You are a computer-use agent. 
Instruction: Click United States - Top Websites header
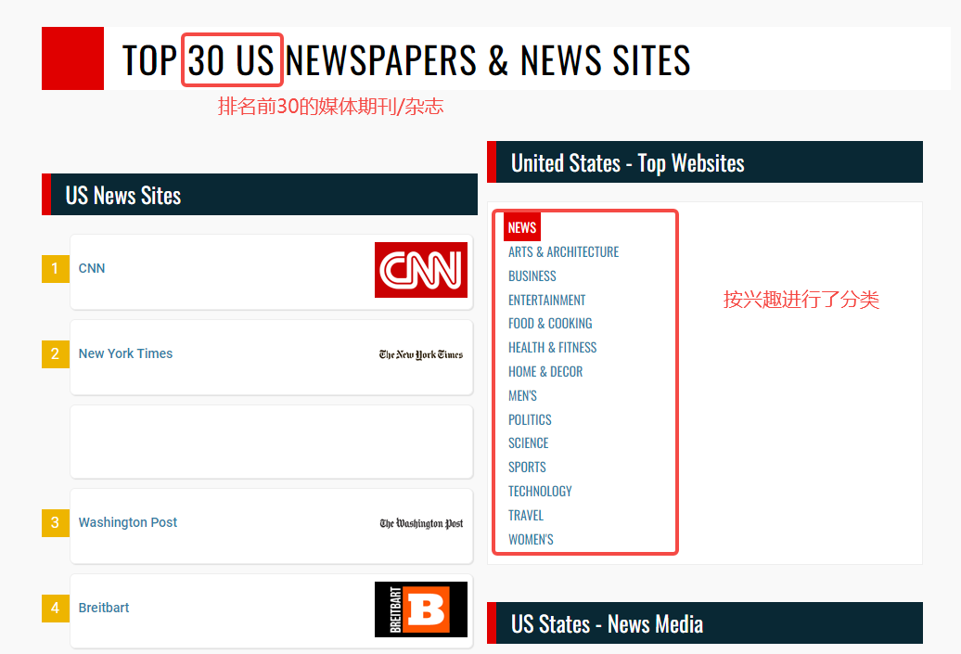click(x=705, y=162)
